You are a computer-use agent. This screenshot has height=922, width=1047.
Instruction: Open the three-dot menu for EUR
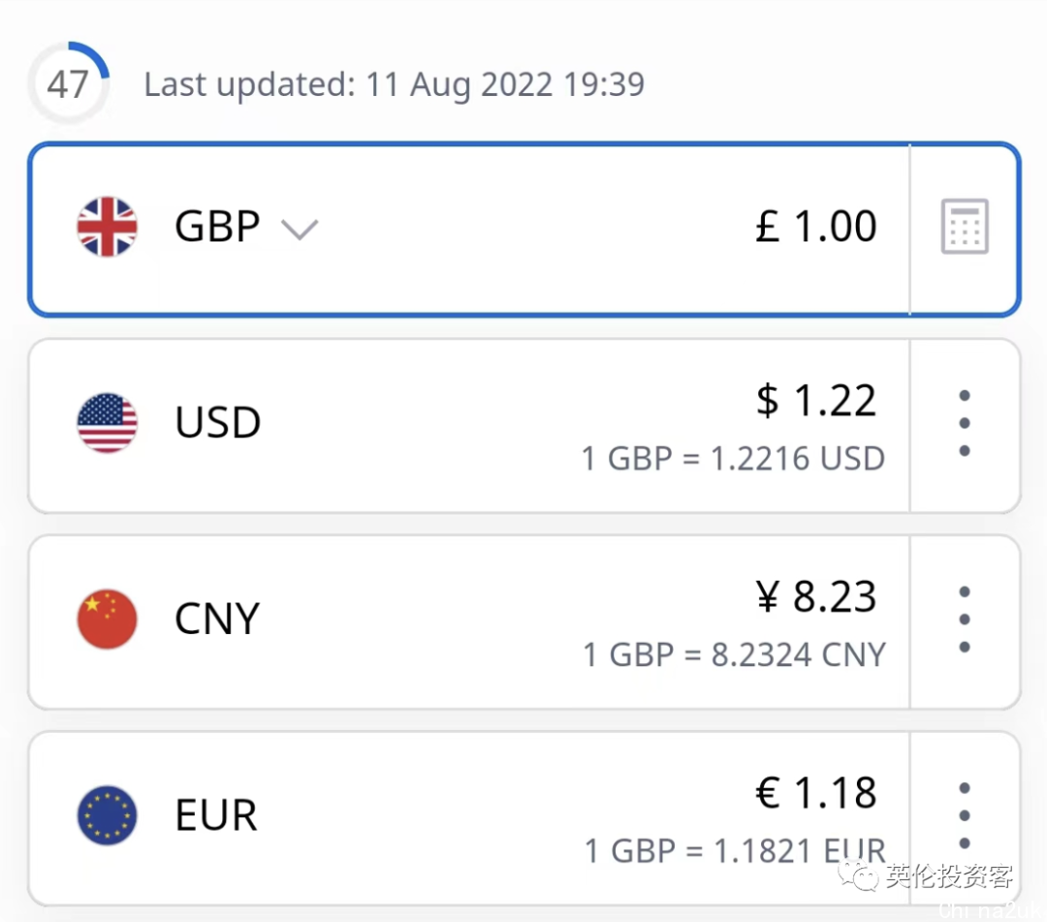pyautogui.click(x=965, y=815)
